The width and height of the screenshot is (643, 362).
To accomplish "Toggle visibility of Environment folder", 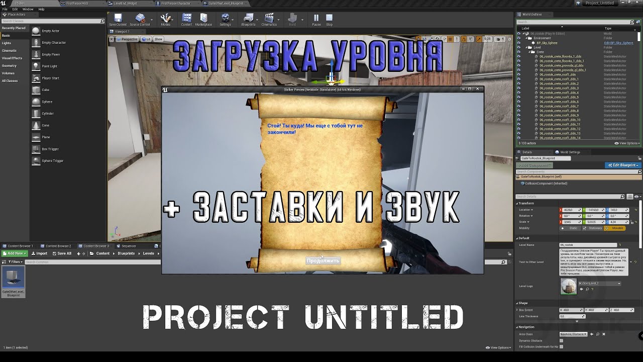I will [519, 38].
